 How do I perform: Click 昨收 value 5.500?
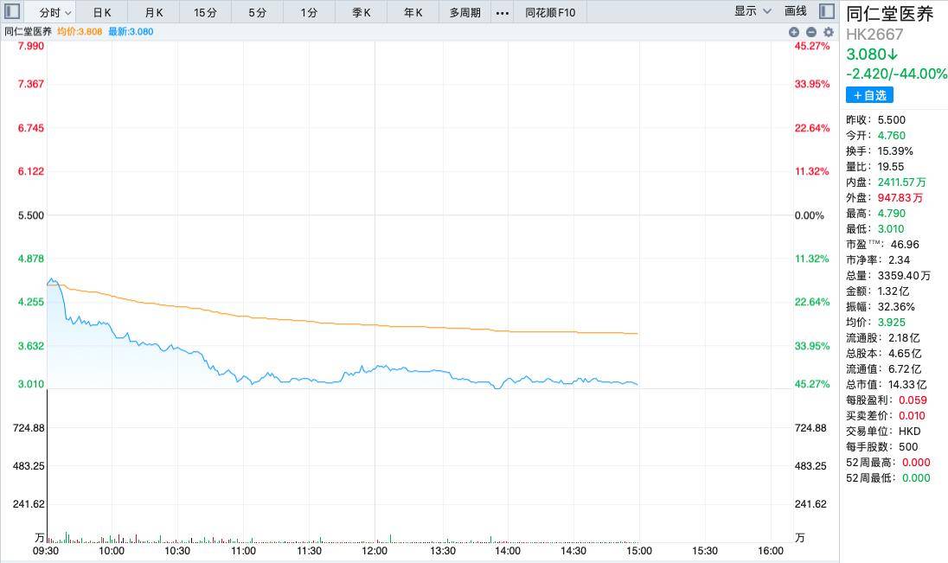(x=892, y=119)
